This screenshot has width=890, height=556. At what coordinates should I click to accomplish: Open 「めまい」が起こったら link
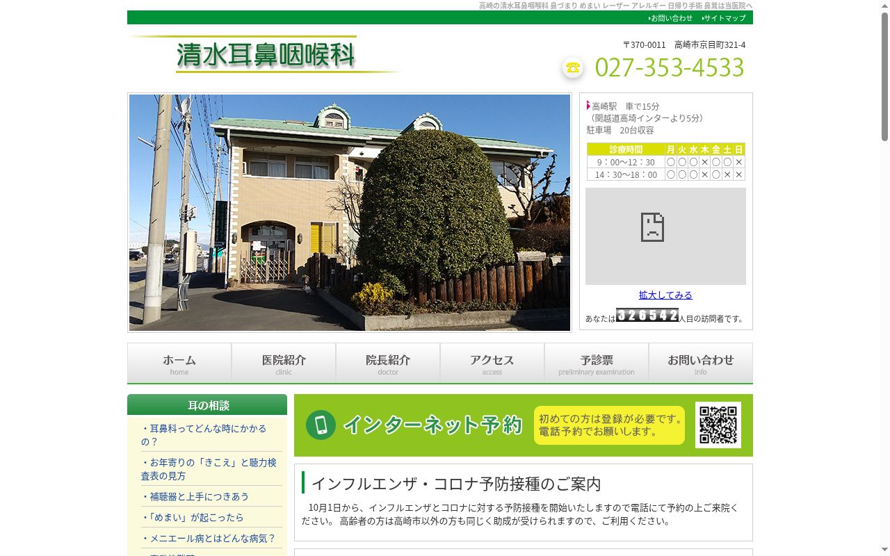point(193,517)
